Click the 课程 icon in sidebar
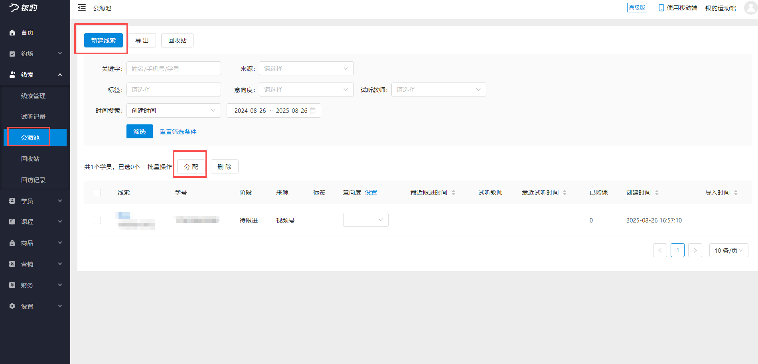758x364 pixels. [12, 222]
